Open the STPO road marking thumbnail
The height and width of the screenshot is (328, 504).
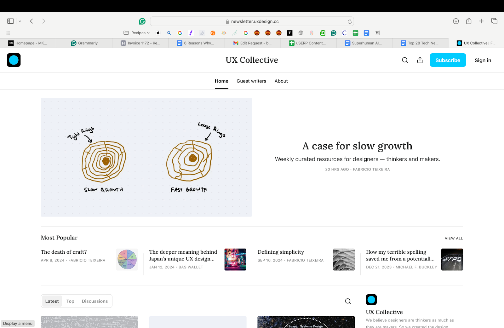point(452,260)
